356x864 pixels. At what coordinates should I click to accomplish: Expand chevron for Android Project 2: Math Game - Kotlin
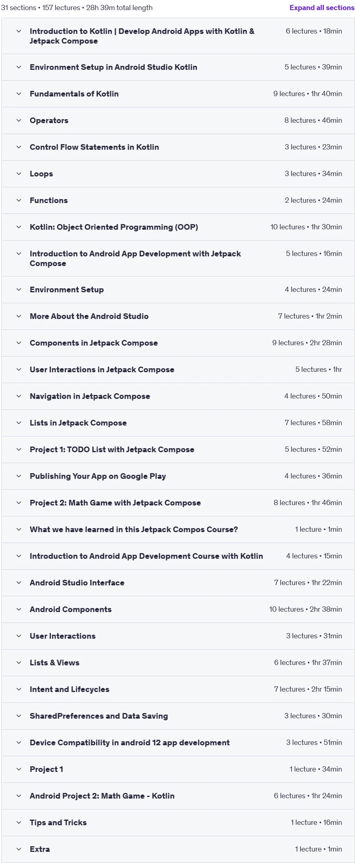(x=19, y=796)
